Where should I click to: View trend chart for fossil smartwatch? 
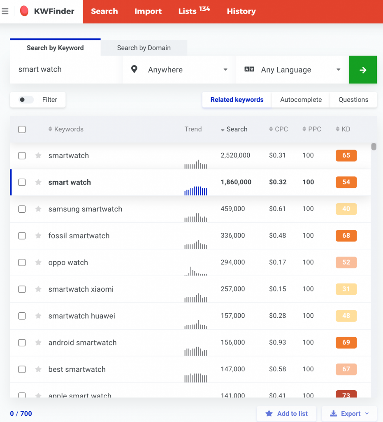tap(195, 244)
